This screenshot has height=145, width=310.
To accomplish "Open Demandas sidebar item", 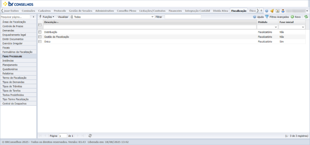I will tap(18, 30).
